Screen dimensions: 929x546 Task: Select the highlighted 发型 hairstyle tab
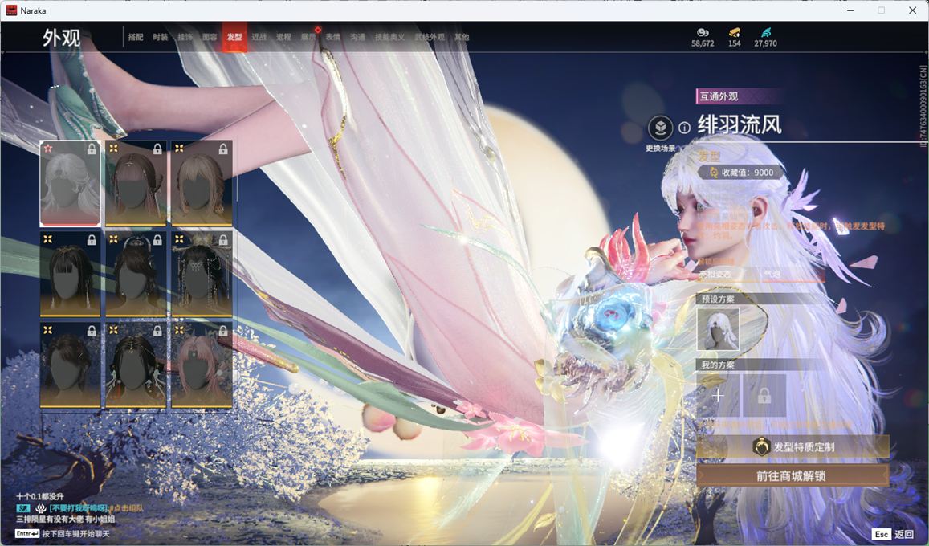pyautogui.click(x=234, y=37)
